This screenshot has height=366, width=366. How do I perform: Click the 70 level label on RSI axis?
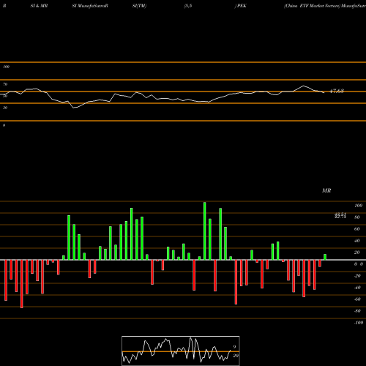click(x=5, y=84)
